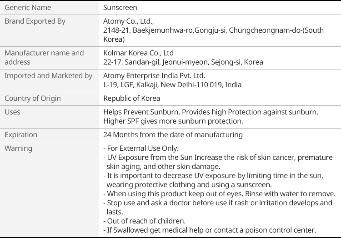
Task: Click the Warning row label
Action: (x=18, y=148)
